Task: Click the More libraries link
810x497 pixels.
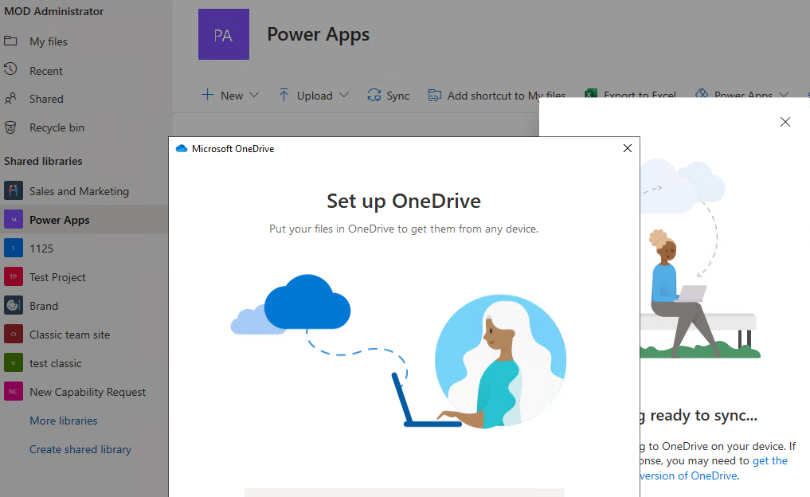Action: tap(64, 421)
